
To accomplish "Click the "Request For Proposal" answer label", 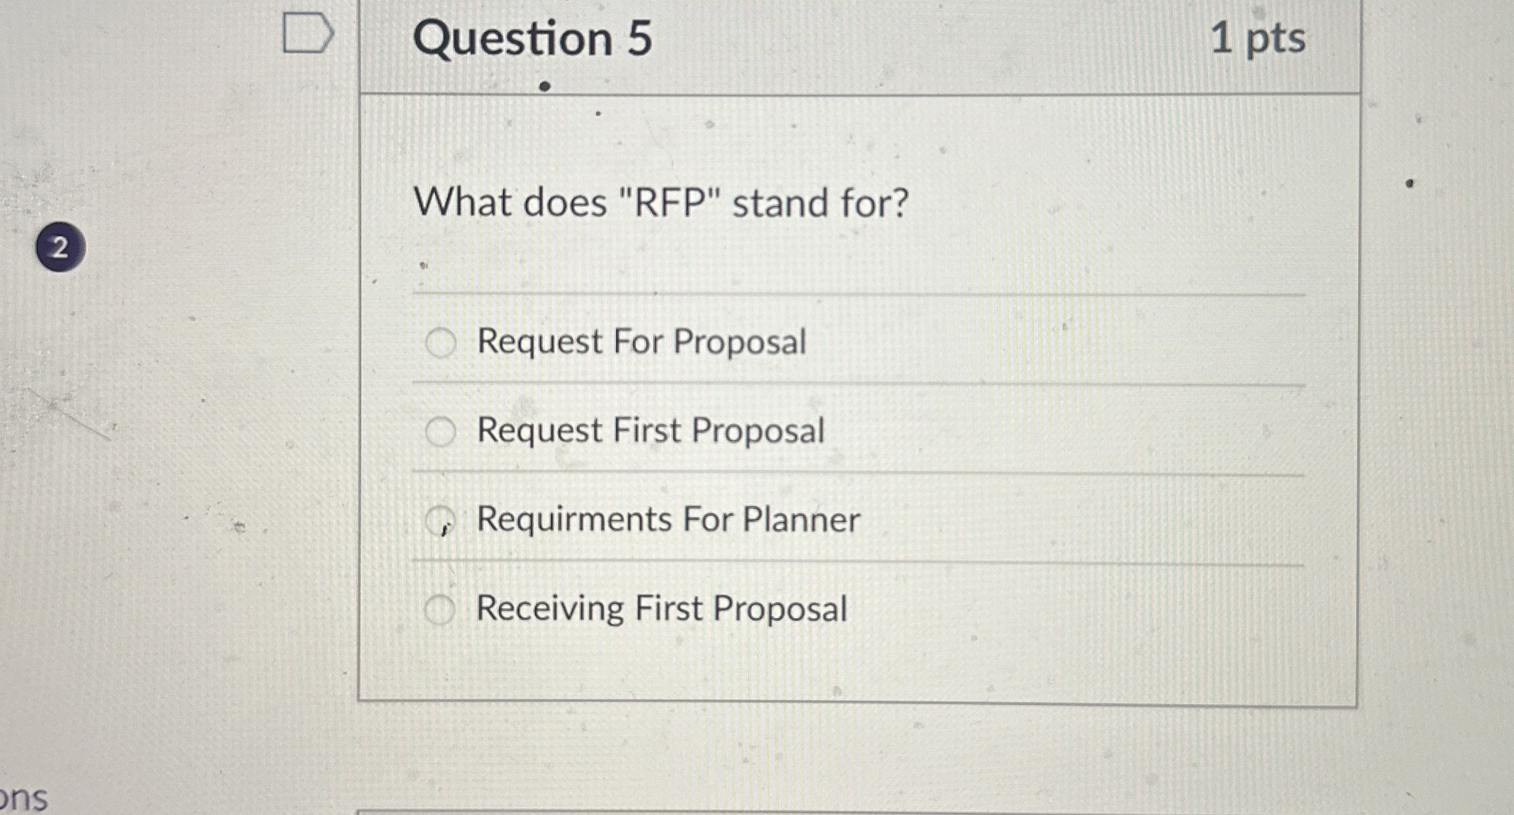I will coord(641,342).
